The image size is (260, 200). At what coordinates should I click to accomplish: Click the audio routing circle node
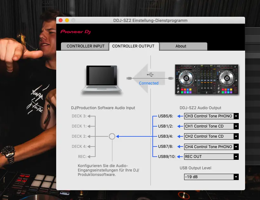(112, 136)
